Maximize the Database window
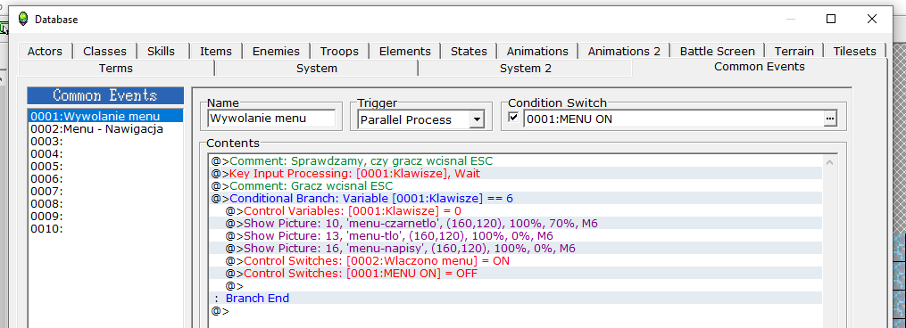The height and width of the screenshot is (328, 906). coord(831,19)
